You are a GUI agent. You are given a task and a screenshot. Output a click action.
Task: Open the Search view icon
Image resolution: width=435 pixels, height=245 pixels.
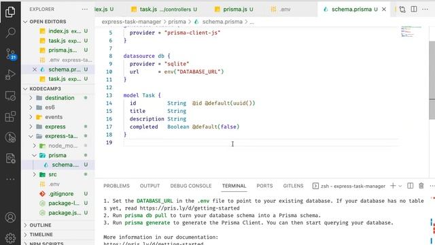click(10, 33)
